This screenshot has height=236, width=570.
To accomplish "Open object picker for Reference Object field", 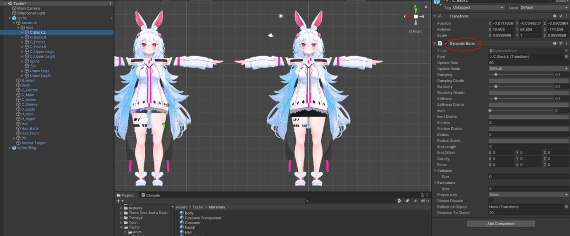I will 566,207.
